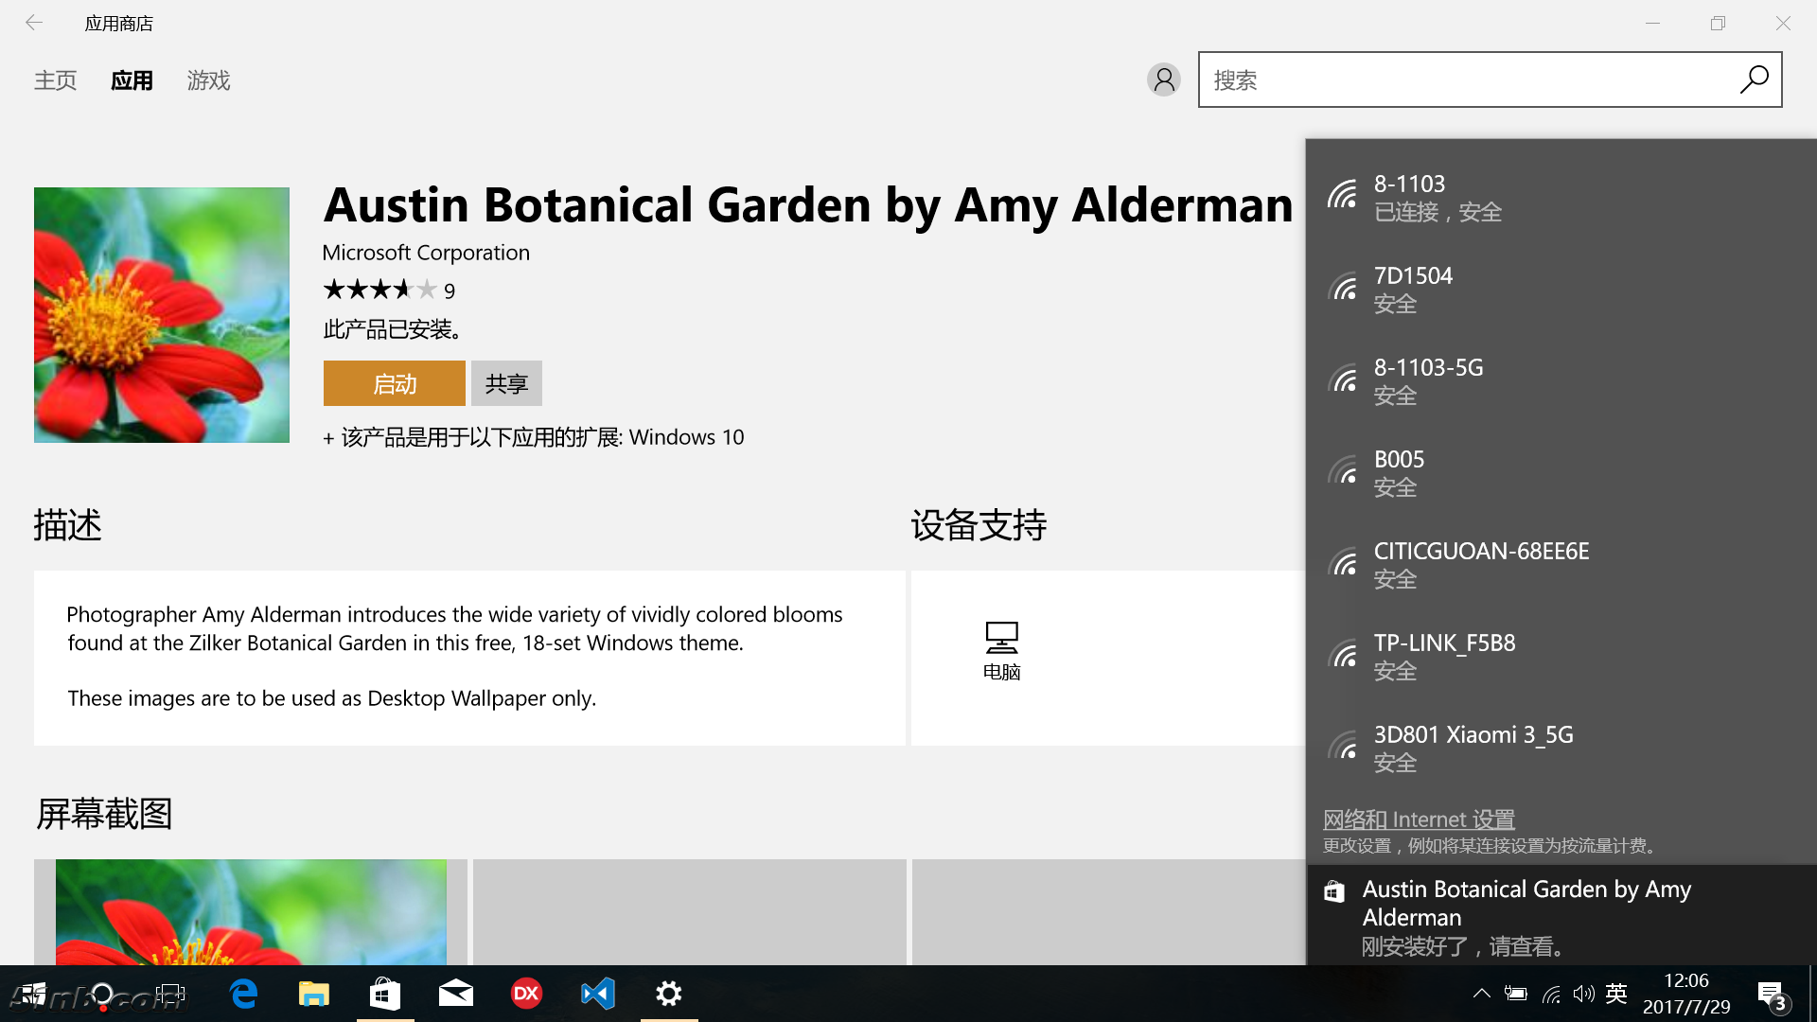The width and height of the screenshot is (1817, 1022).
Task: Click the 英 input language indicator
Action: click(x=1616, y=994)
